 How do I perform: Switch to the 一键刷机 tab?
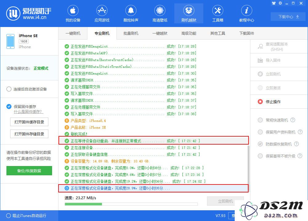tap(73, 33)
